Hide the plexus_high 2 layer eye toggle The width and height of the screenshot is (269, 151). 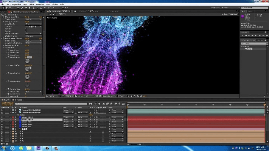pos(2,117)
